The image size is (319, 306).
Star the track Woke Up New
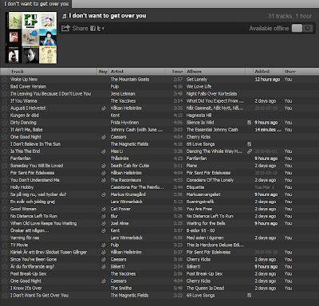[5, 79]
